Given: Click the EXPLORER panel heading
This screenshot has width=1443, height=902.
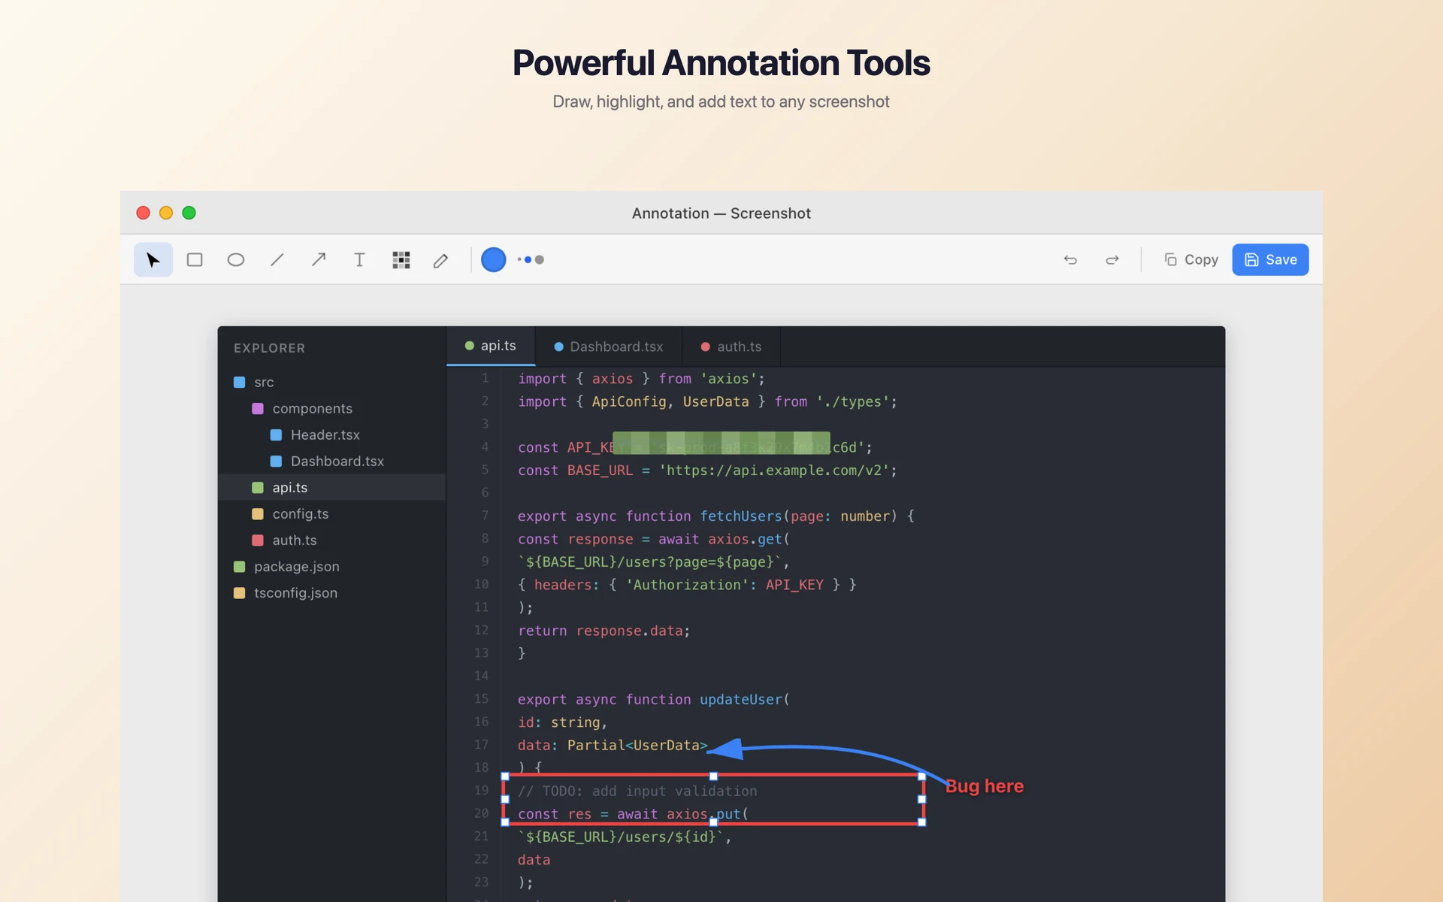Looking at the screenshot, I should click(269, 348).
